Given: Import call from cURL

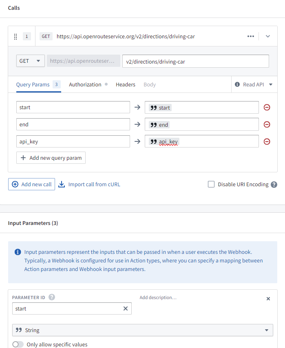Looking at the screenshot, I should pyautogui.click(x=89, y=184).
